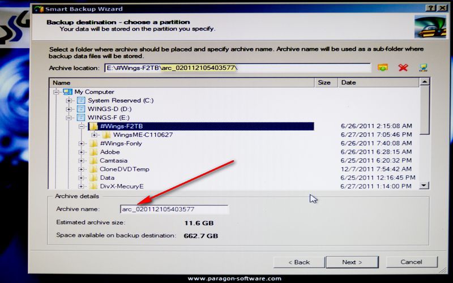Select the DivX-MecuryE folder

pos(122,187)
